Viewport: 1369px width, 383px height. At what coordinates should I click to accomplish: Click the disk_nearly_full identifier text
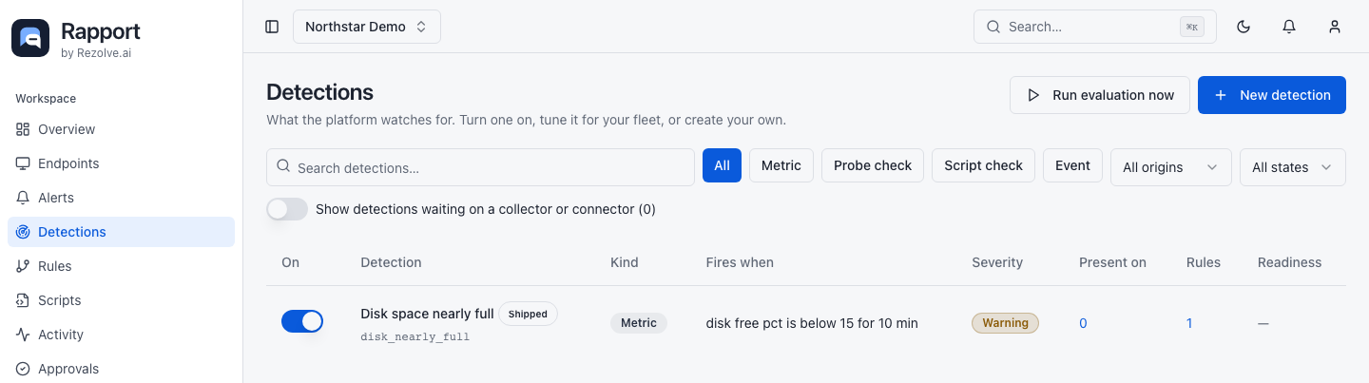point(415,336)
